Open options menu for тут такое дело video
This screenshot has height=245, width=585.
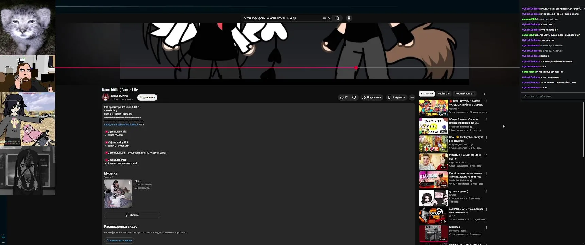(486, 192)
